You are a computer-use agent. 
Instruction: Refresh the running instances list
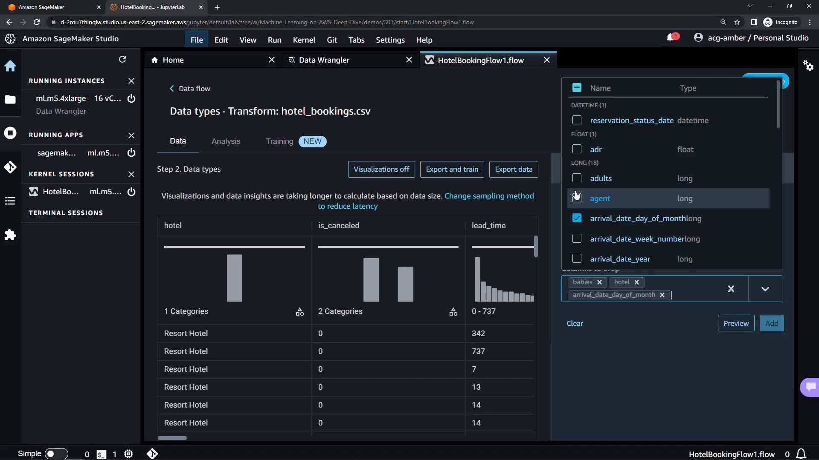(x=122, y=59)
